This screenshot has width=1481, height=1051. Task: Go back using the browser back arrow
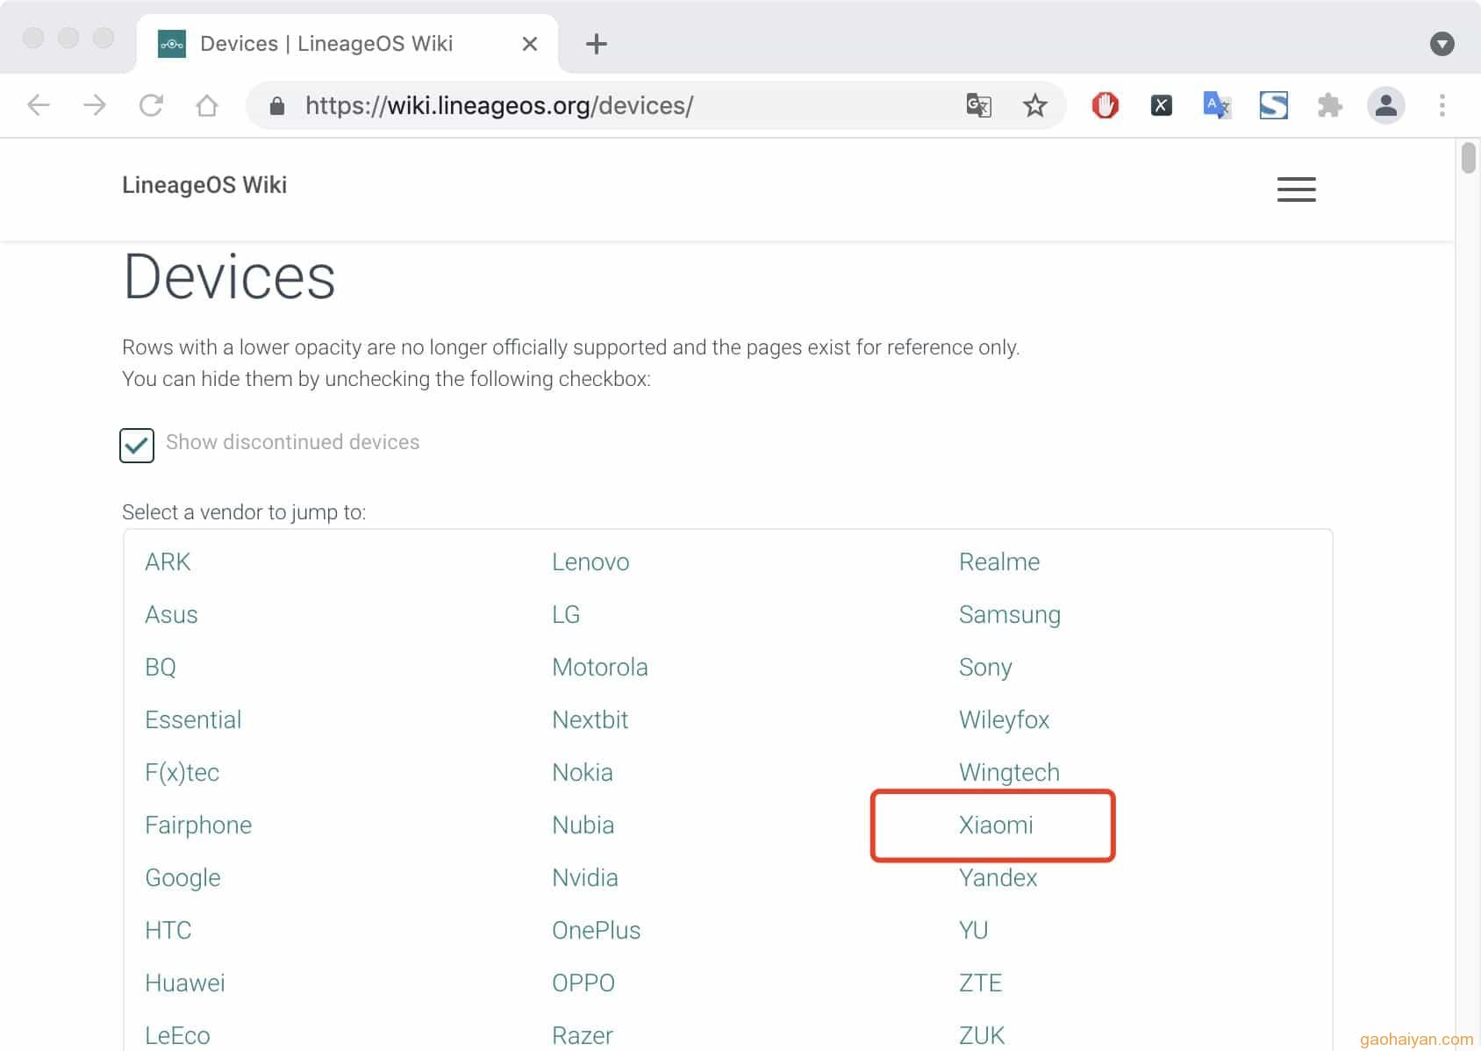click(x=39, y=105)
